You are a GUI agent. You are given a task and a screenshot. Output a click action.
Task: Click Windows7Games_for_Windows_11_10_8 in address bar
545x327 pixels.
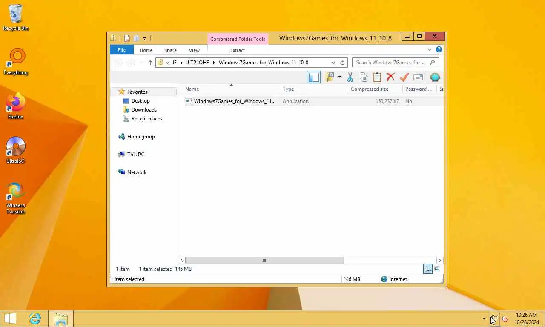tap(264, 63)
